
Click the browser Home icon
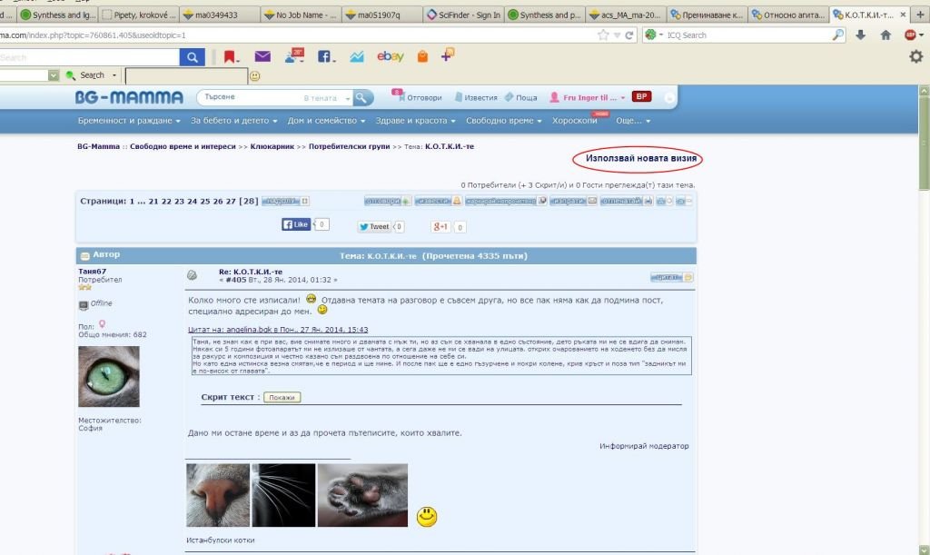coord(885,35)
